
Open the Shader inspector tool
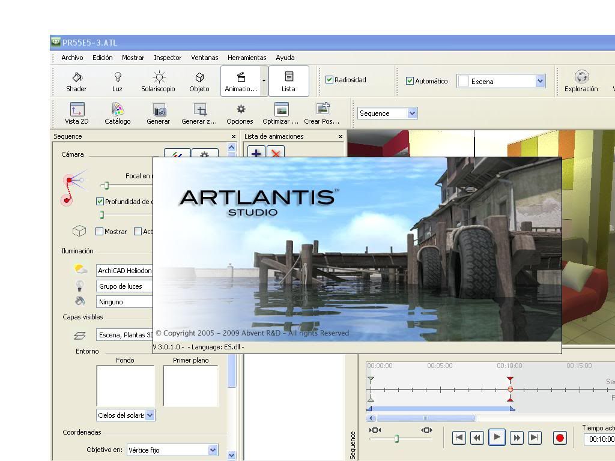coord(76,82)
